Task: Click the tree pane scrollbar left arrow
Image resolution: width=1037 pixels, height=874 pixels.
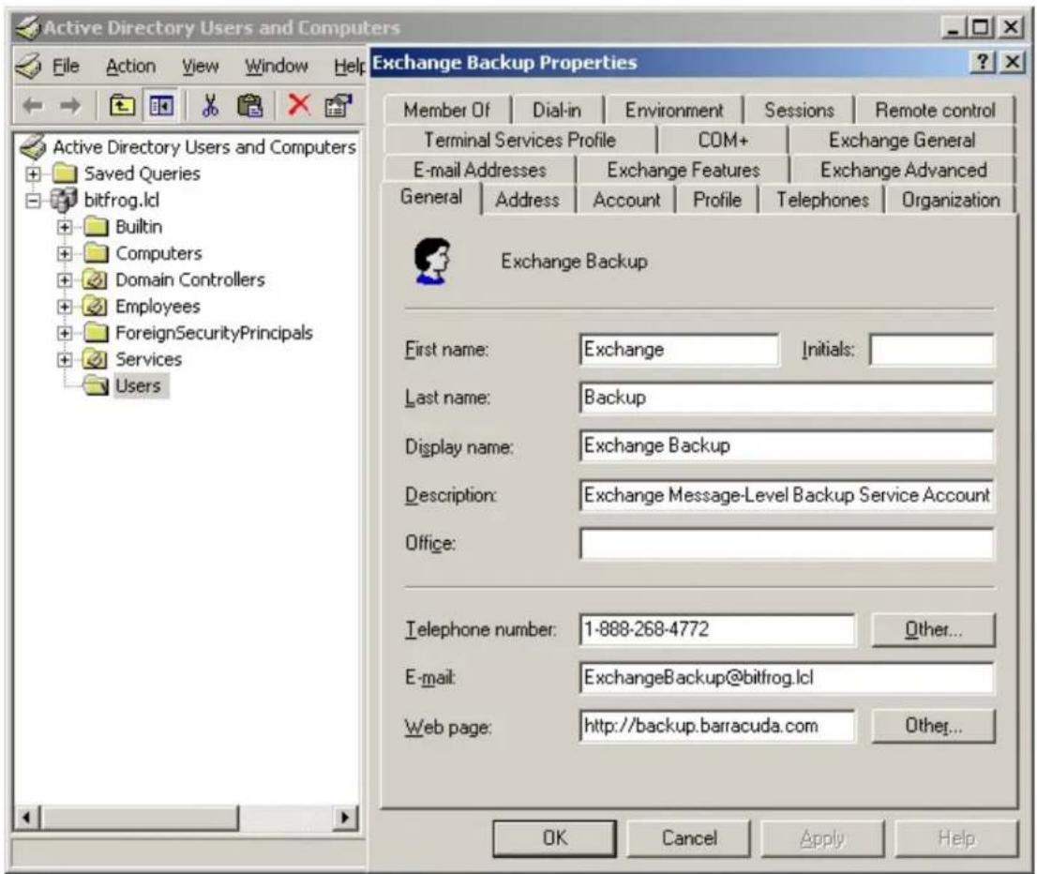Action: 26,817
